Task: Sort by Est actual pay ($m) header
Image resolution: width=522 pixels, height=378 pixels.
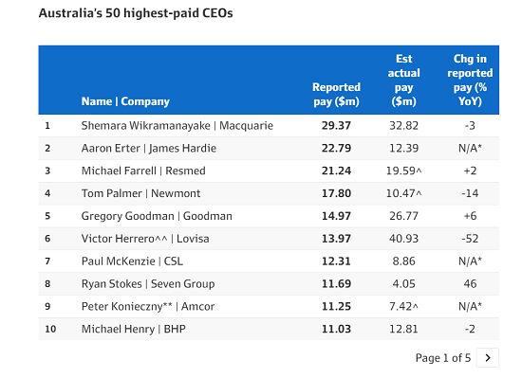Action: point(403,80)
